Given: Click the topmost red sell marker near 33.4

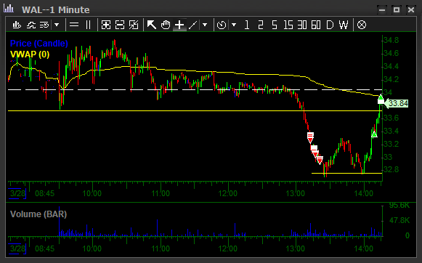Looking at the screenshot, I should (310, 137).
